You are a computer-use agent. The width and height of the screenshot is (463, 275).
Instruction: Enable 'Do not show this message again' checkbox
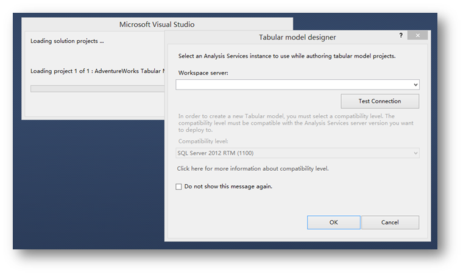point(178,187)
